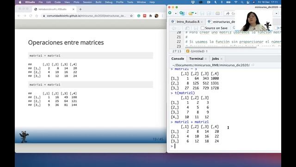296x167 pixels.
Task: Select the Console tab
Action: 178,59
